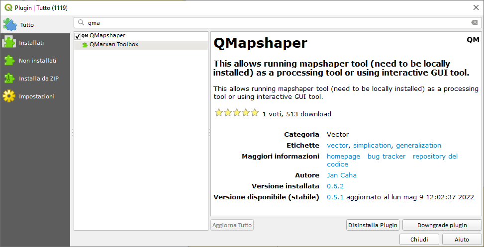Screen dimensions: 484x247
Task: Click the author link Jan Caha
Action: point(341,175)
